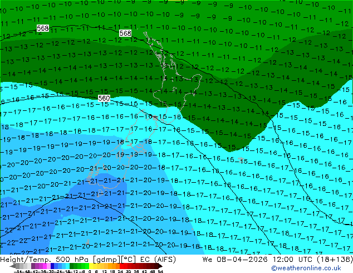Click the 568 contour label near the western map edge
This screenshot has width=353, height=273.
(43, 28)
